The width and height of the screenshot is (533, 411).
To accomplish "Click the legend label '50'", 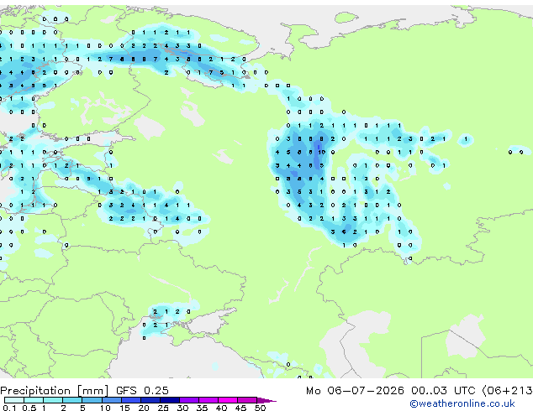I will [x=260, y=408].
